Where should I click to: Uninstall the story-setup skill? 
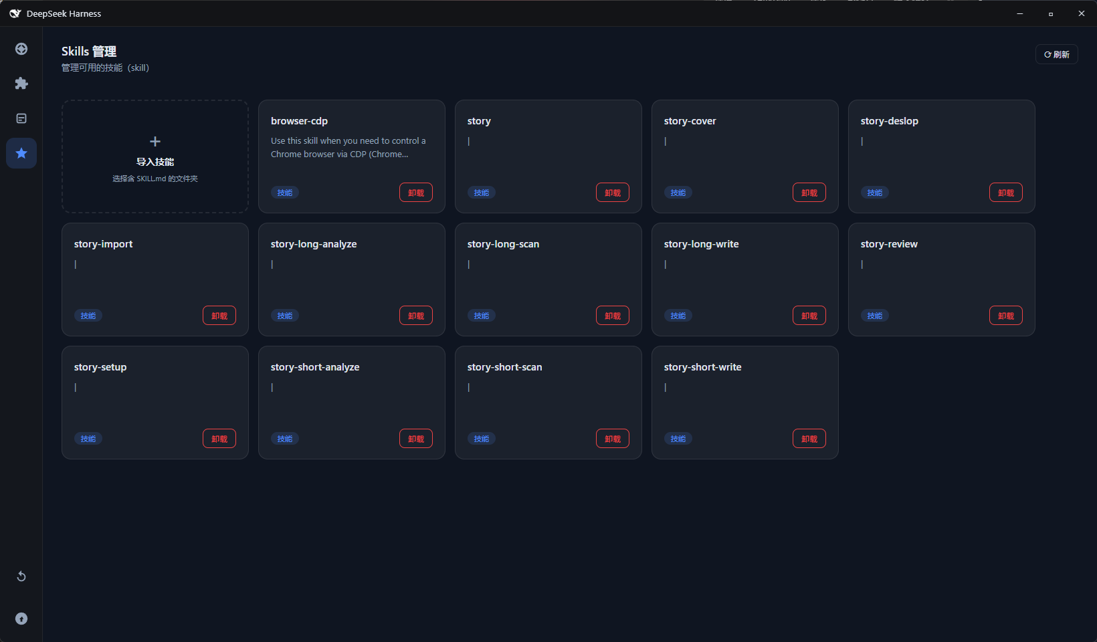click(x=219, y=439)
